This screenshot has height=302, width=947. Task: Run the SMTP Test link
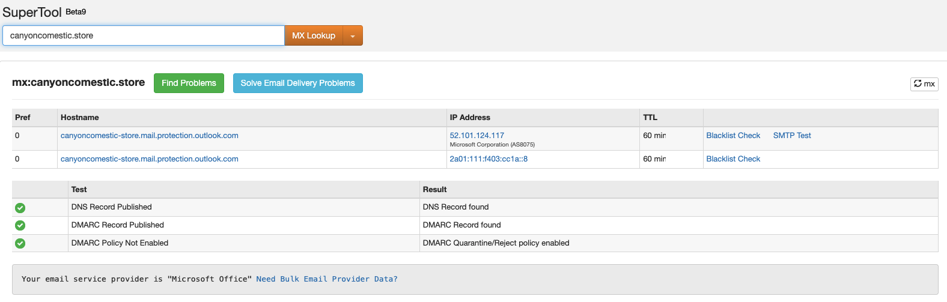[791, 136]
